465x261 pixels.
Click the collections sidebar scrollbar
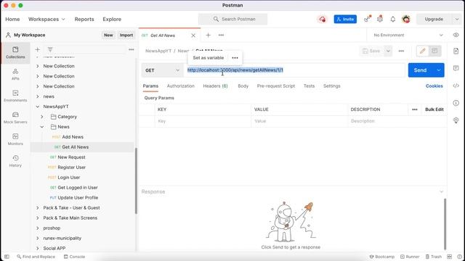(x=136, y=181)
